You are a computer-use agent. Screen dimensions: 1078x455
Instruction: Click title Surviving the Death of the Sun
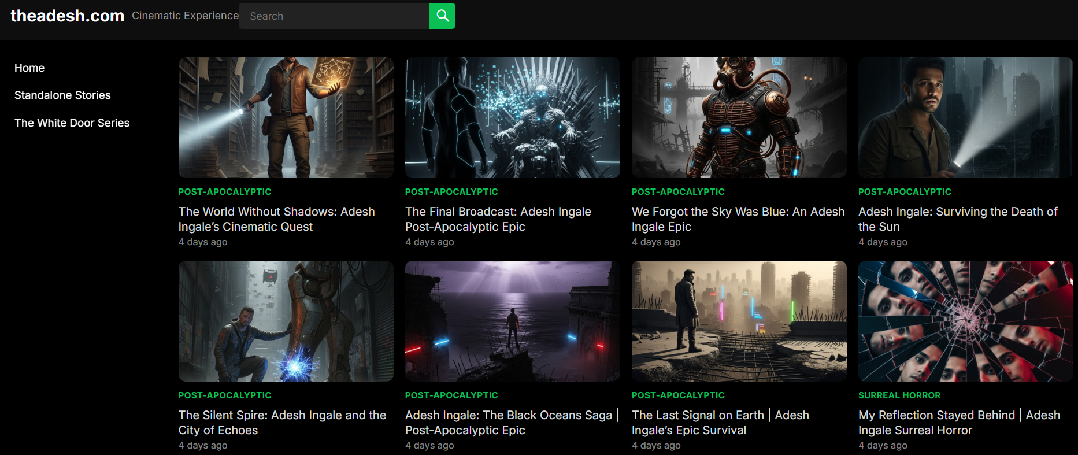point(958,219)
